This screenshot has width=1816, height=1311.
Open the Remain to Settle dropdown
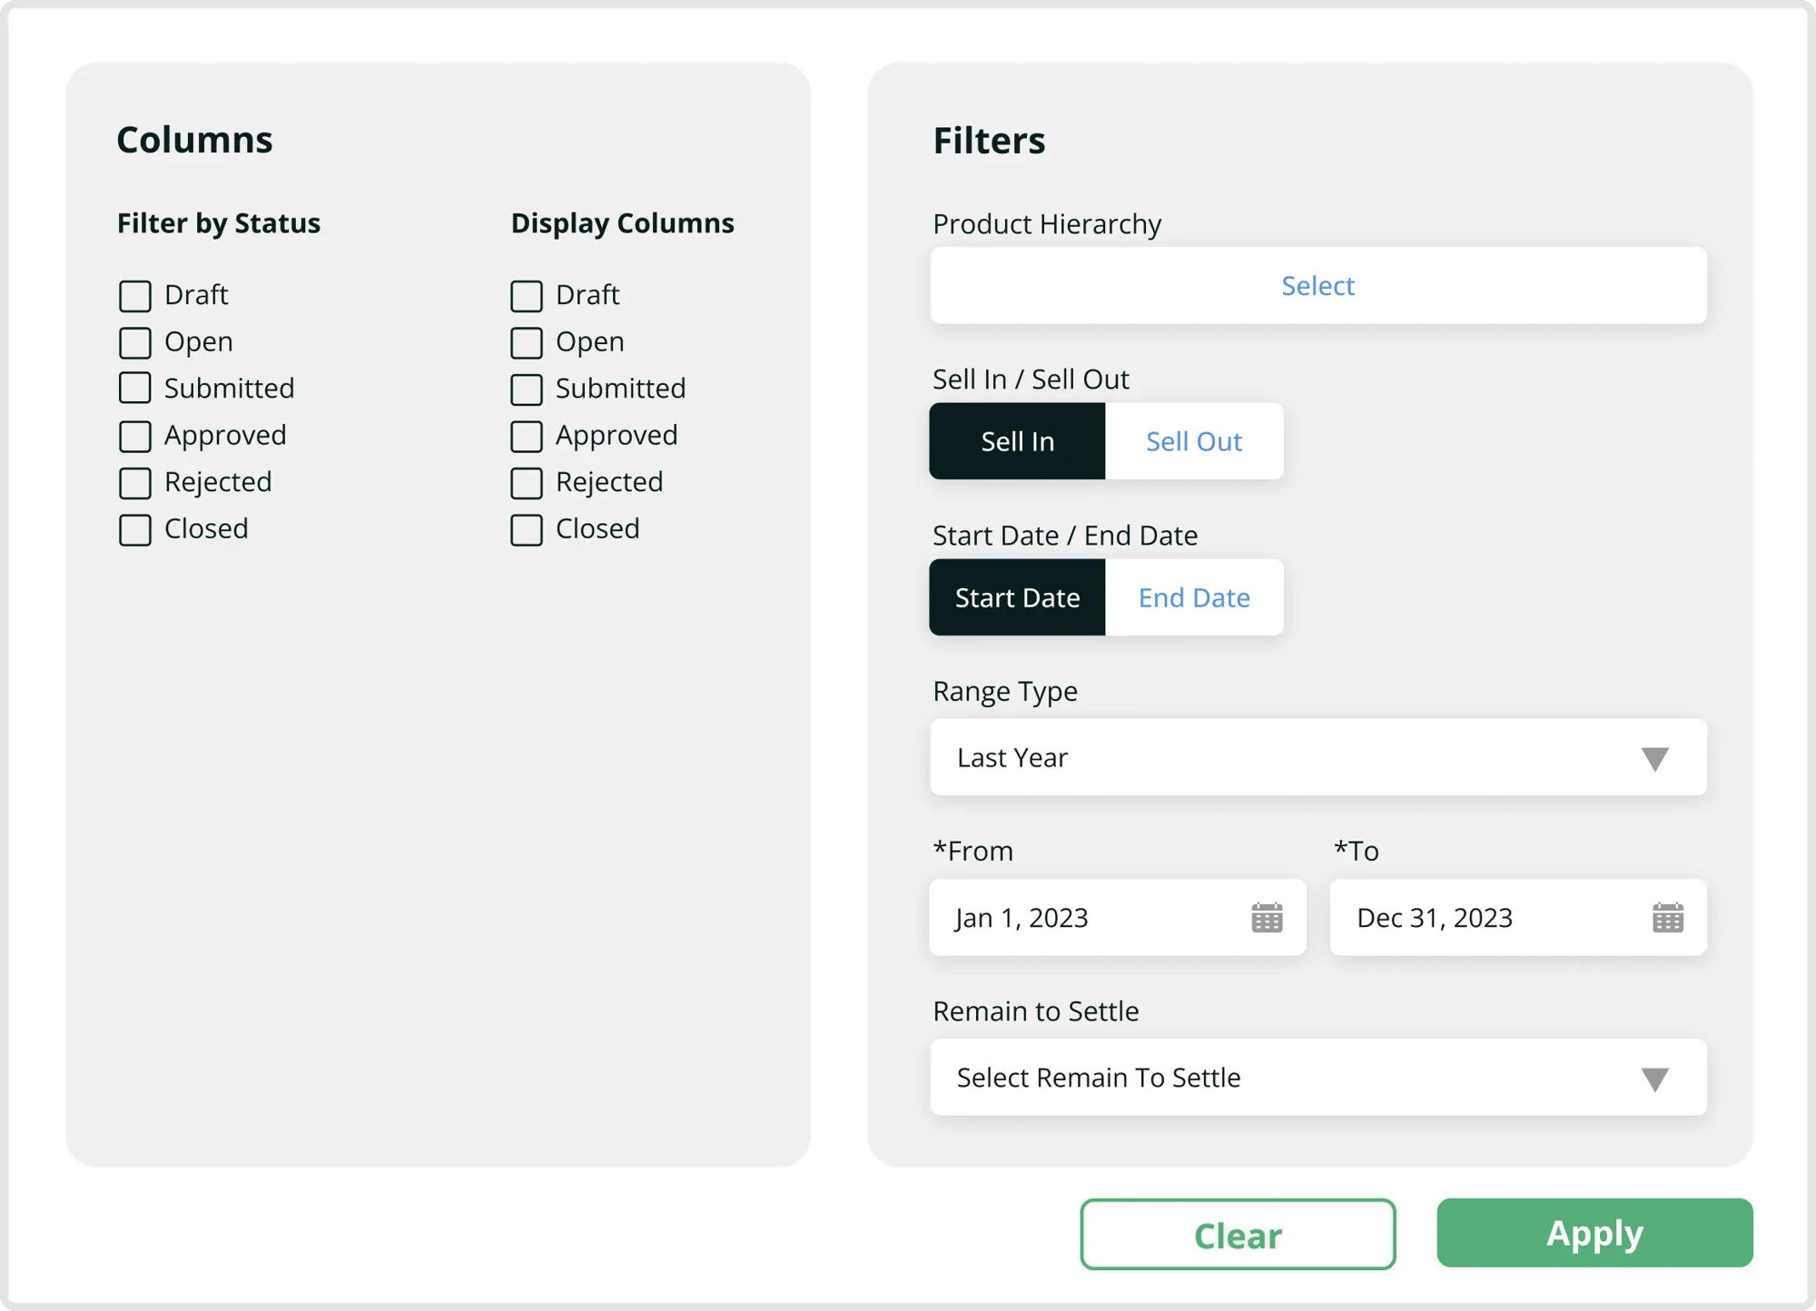coord(1318,1078)
